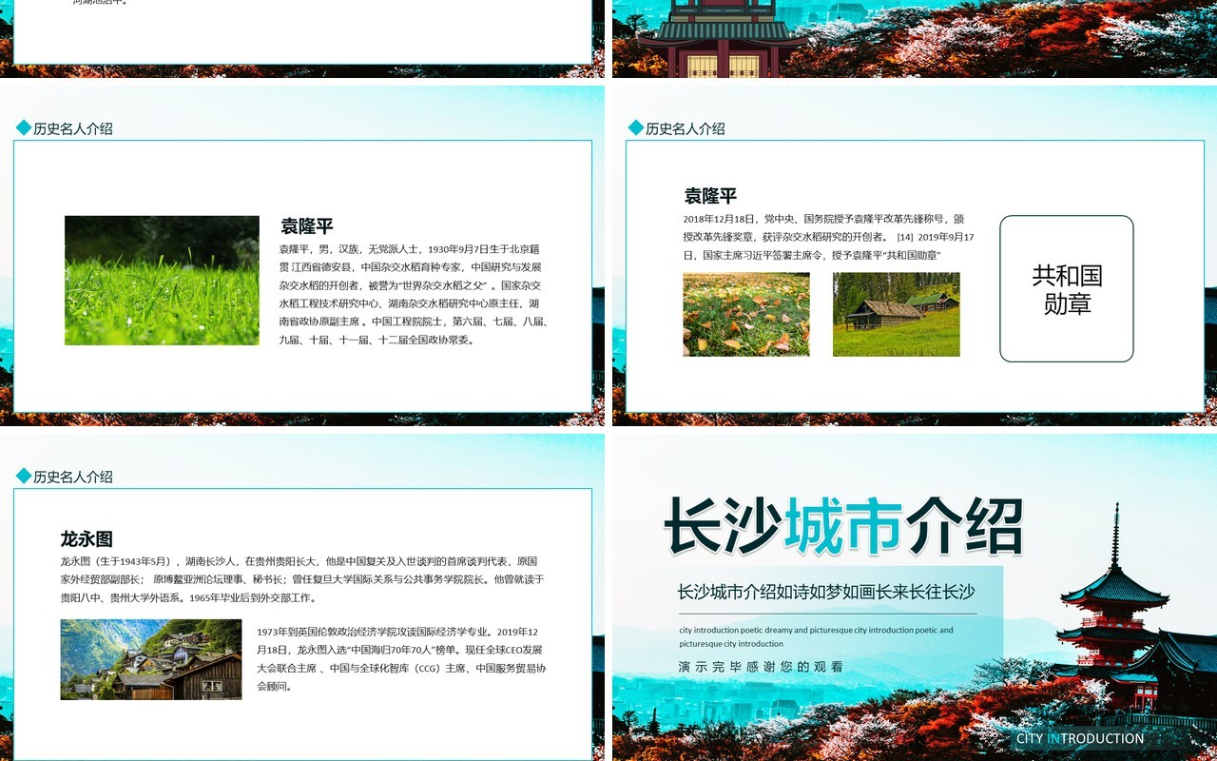Click the paragraph starting 袁隆平，男，汉族
Screen dimensions: 1217x761
[x=415, y=294]
